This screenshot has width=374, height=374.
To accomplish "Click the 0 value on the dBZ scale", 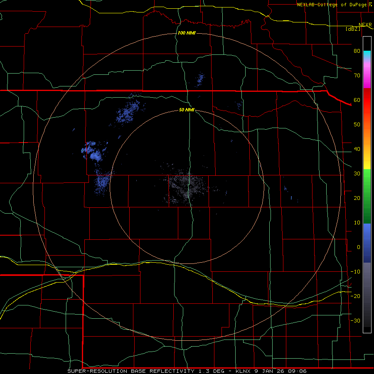I will click(359, 247).
